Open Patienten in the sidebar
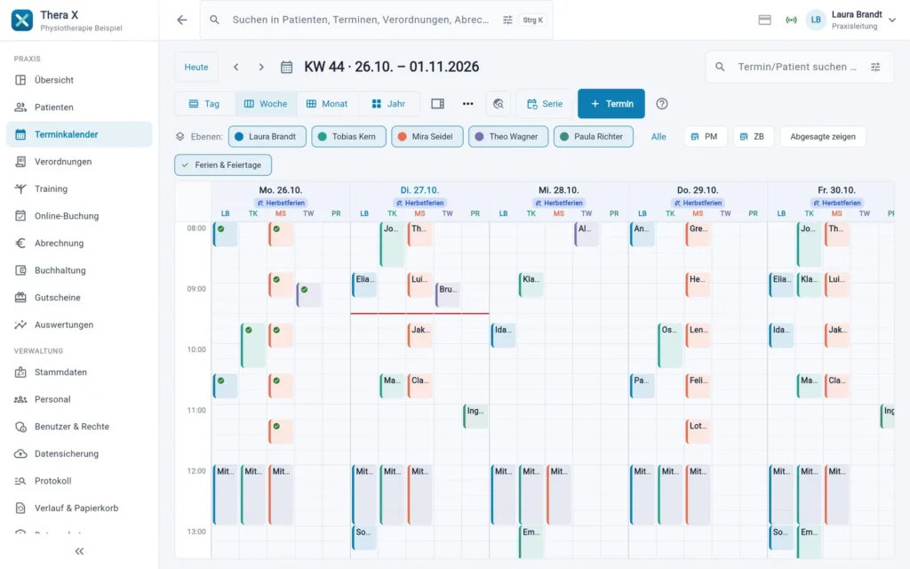This screenshot has width=910, height=569. tap(79, 108)
